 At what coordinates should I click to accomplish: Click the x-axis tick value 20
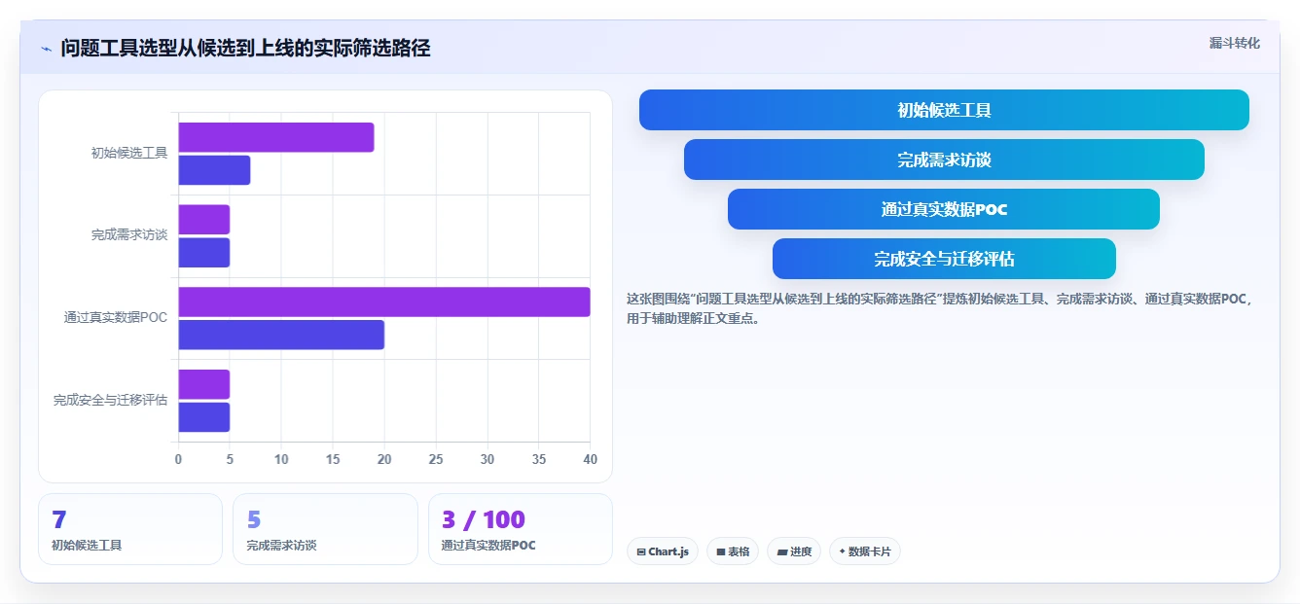384,459
